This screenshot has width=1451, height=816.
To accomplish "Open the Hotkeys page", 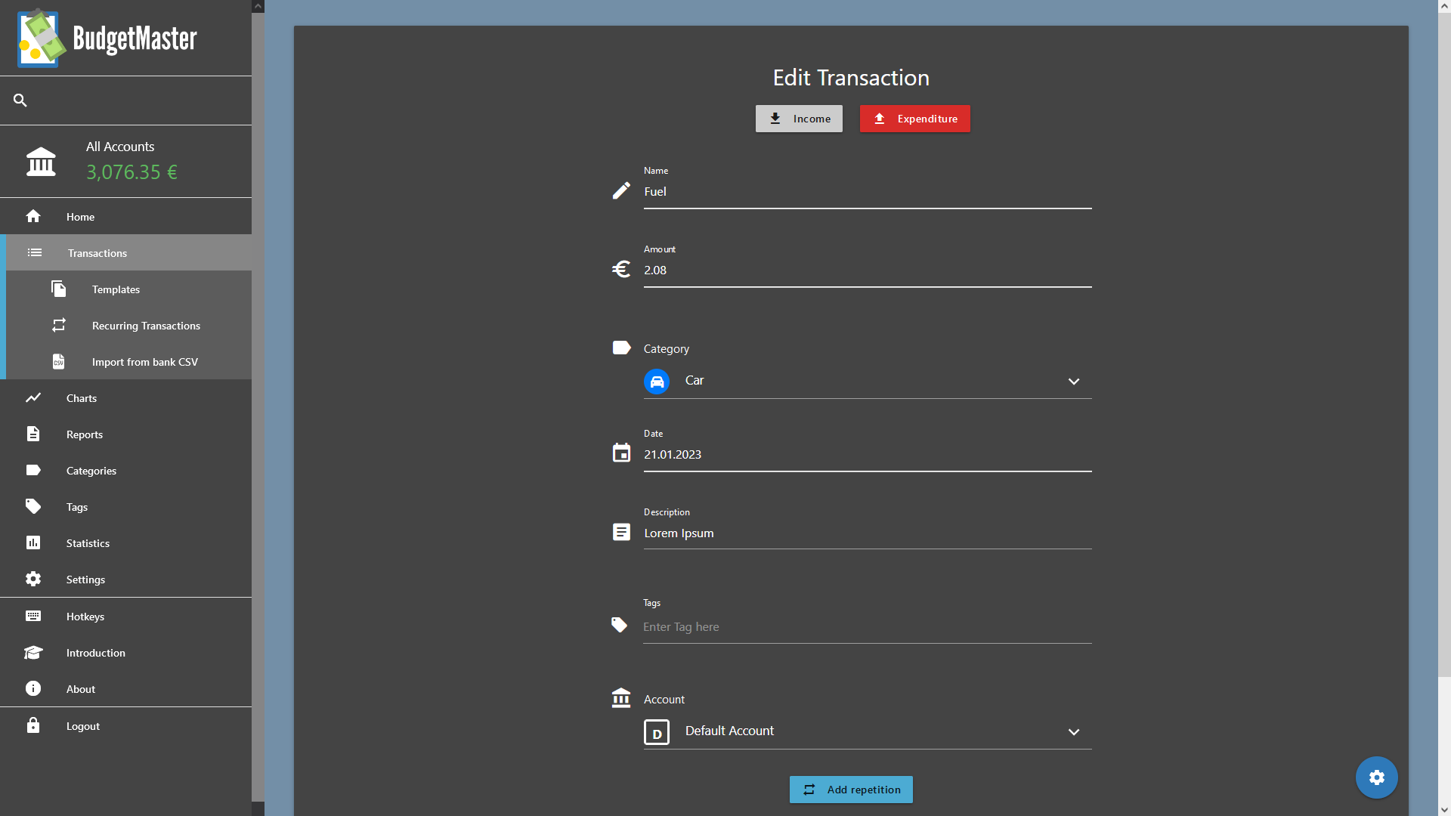I will coord(125,616).
